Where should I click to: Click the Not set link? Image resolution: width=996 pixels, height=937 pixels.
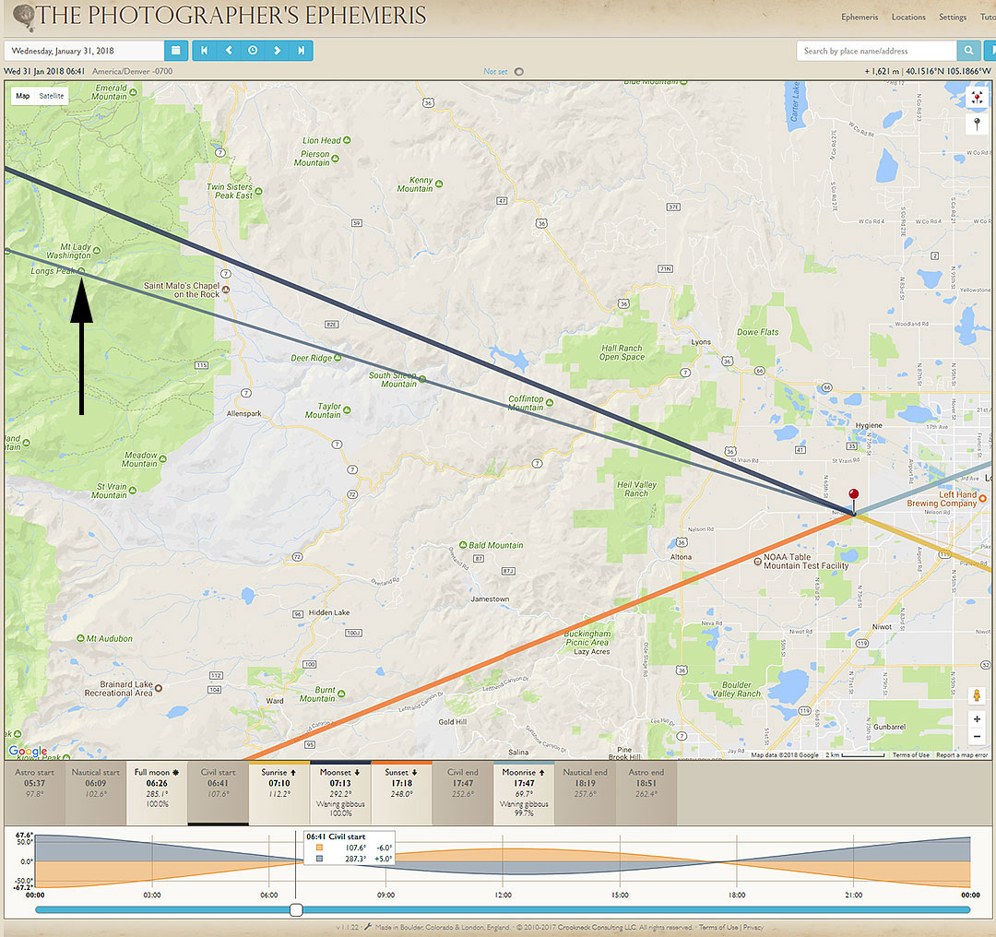click(x=495, y=72)
